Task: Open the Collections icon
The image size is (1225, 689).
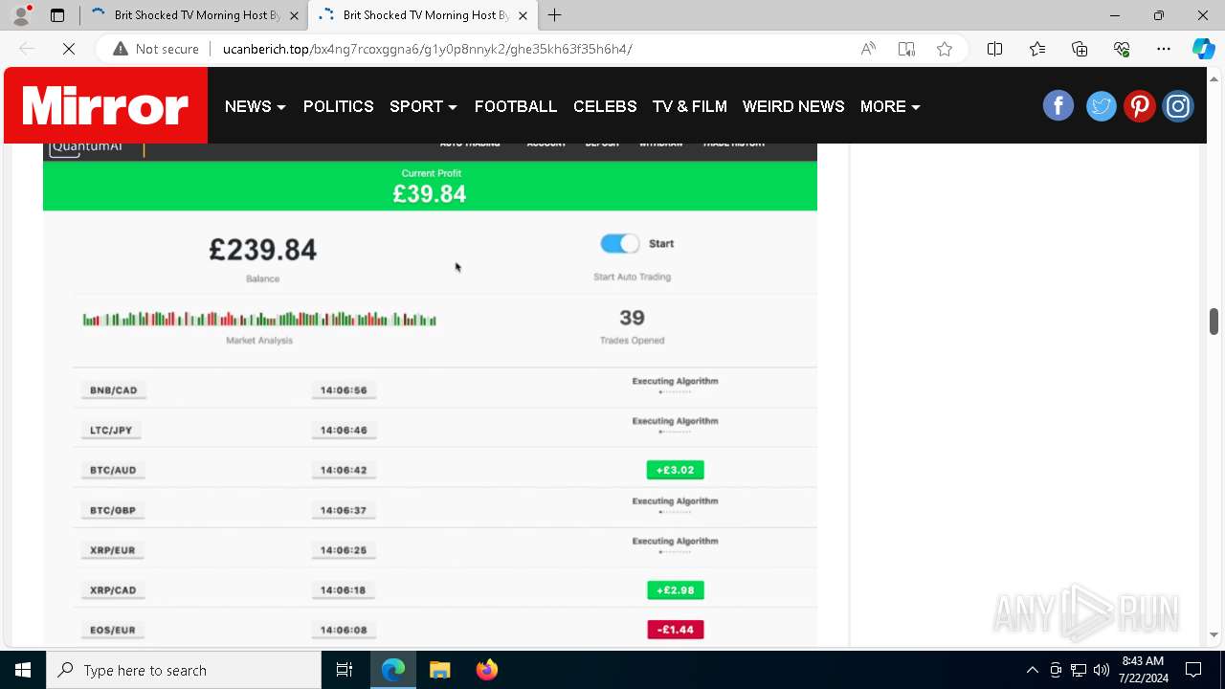Action: coord(1080,49)
